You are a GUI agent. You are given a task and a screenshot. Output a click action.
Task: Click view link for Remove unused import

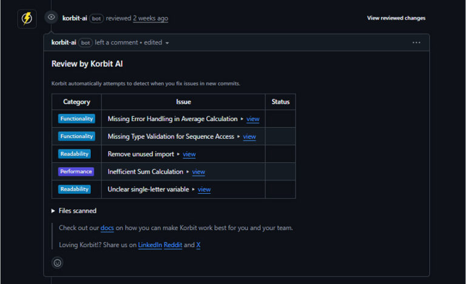[x=189, y=154]
